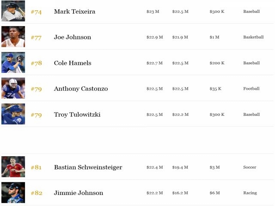This screenshot has height=206, width=275.
Task: Click the #74 rank number
Action: tap(36, 12)
